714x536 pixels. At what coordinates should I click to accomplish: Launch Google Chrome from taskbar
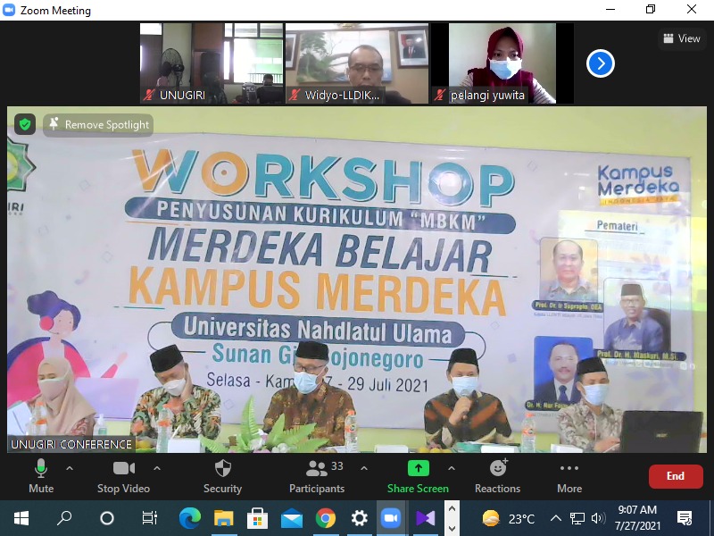point(326,518)
